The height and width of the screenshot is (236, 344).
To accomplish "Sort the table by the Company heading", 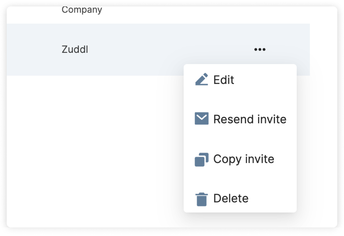I will [x=82, y=10].
